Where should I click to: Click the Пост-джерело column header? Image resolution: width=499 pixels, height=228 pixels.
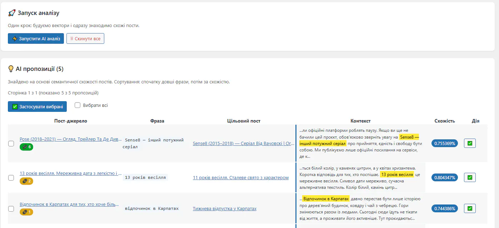[x=71, y=121]
